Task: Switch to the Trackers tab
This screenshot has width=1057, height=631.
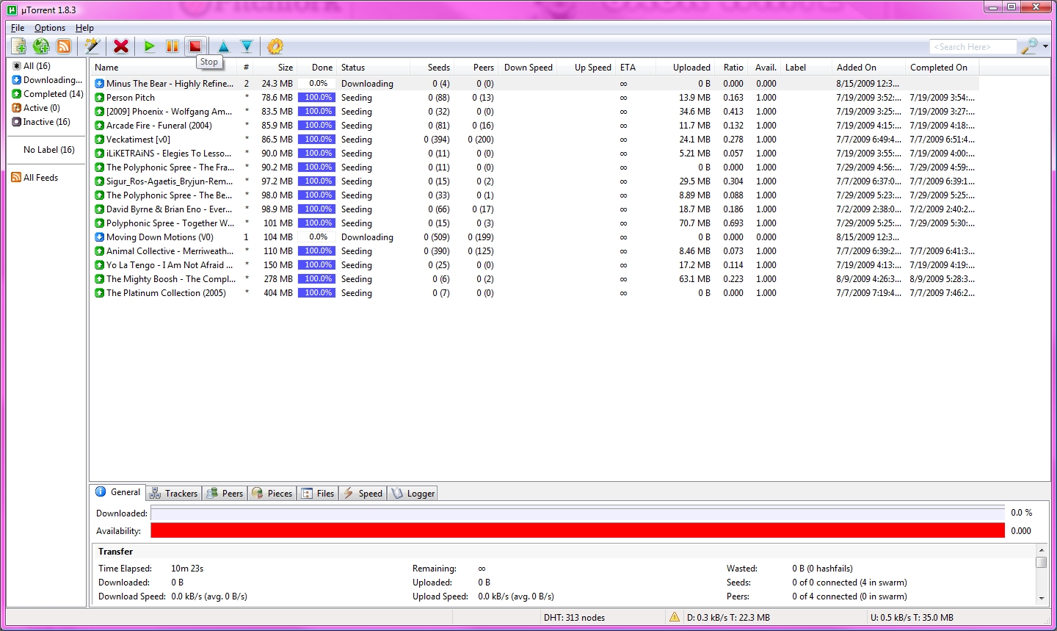Action: (x=174, y=493)
